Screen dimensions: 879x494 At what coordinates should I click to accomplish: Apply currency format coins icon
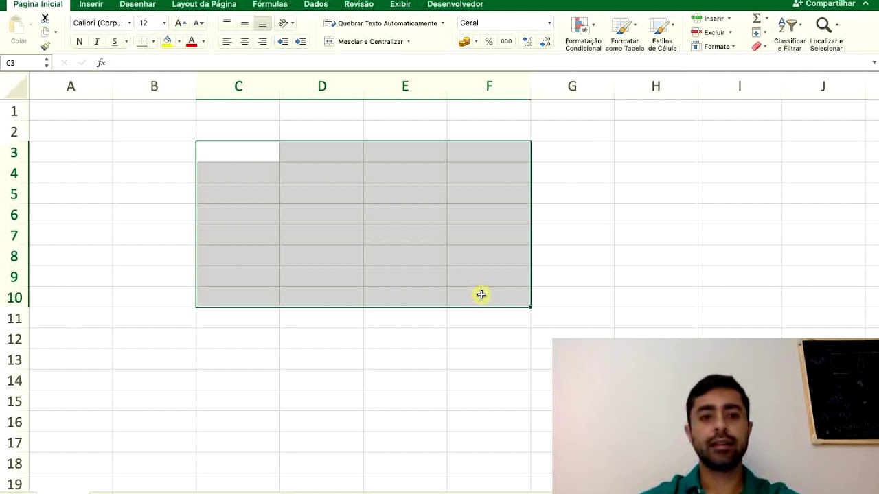(464, 42)
